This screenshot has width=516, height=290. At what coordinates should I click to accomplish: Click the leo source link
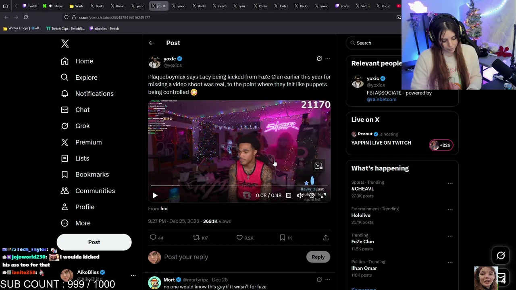coord(164,209)
